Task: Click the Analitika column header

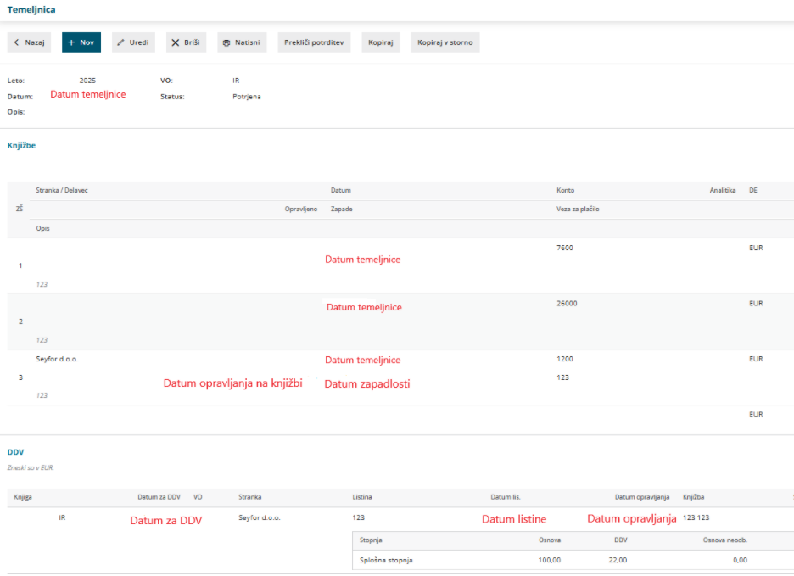Action: click(723, 191)
